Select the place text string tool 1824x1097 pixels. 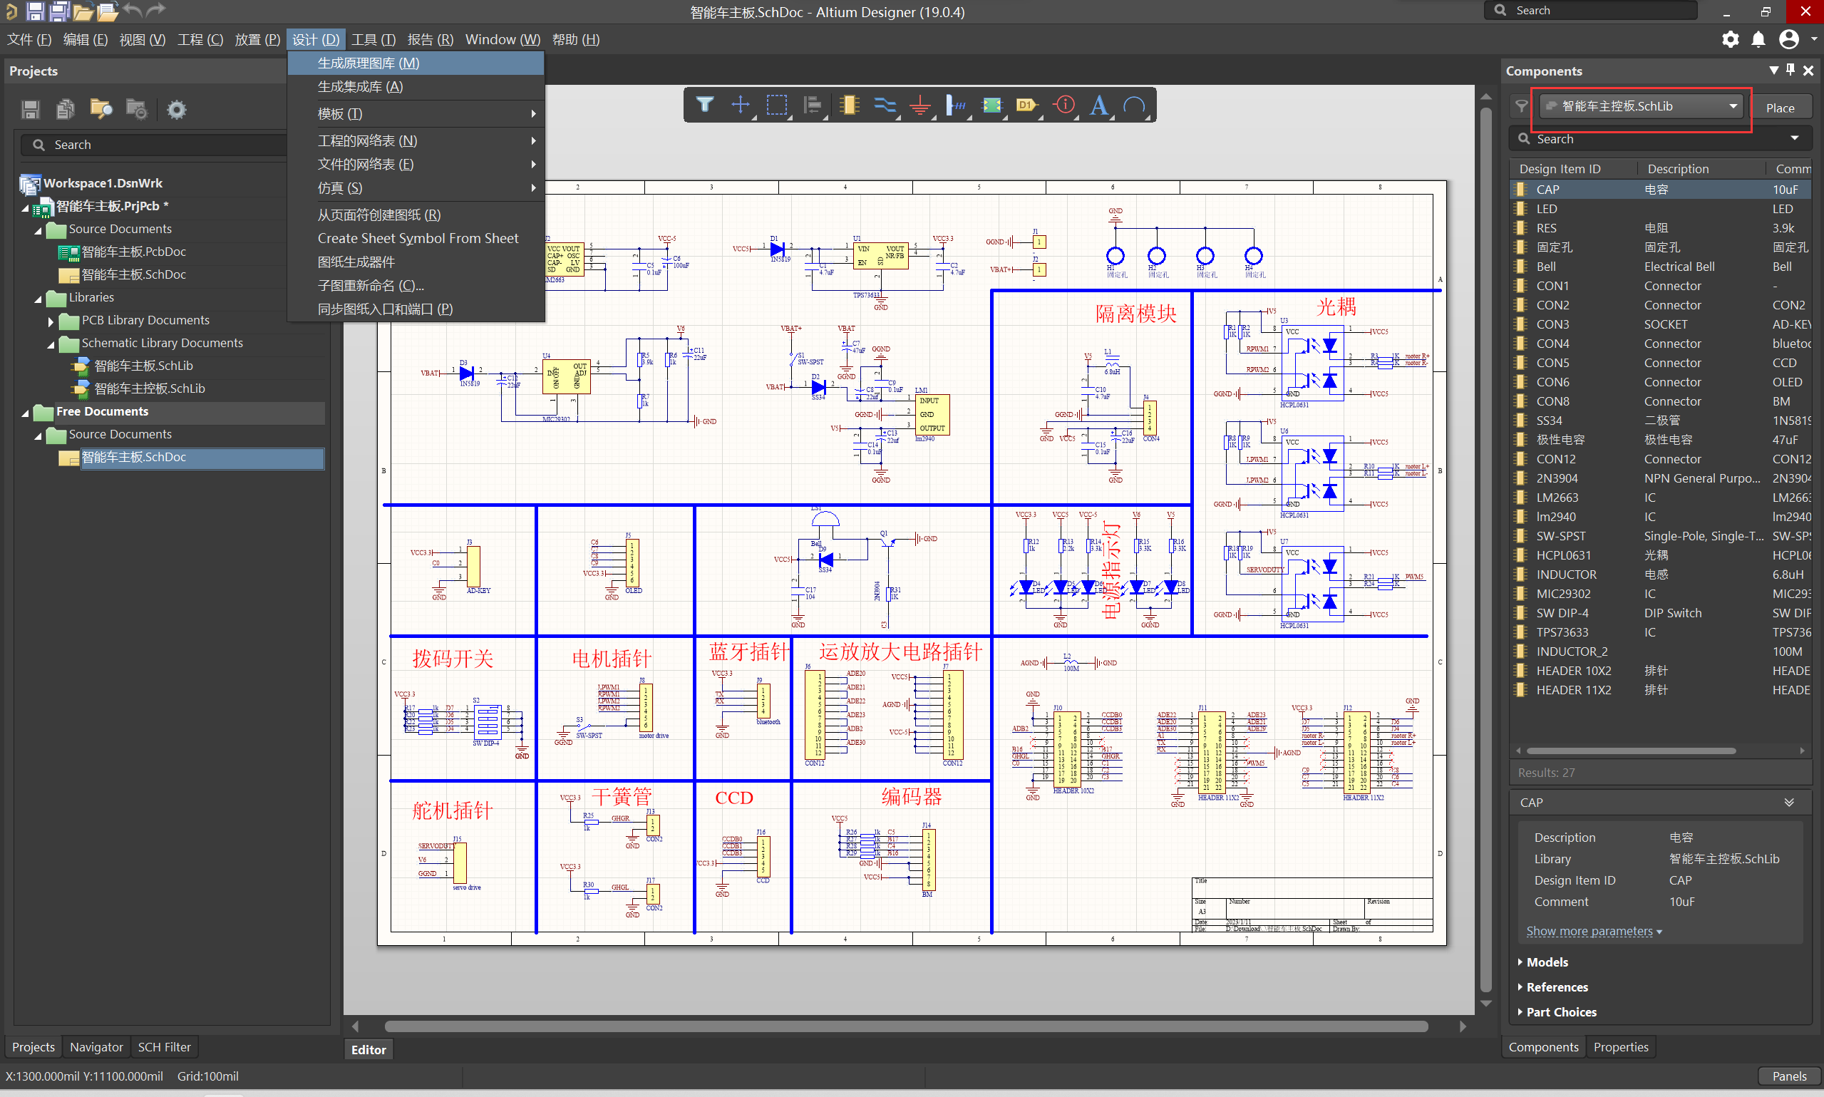tap(1099, 105)
